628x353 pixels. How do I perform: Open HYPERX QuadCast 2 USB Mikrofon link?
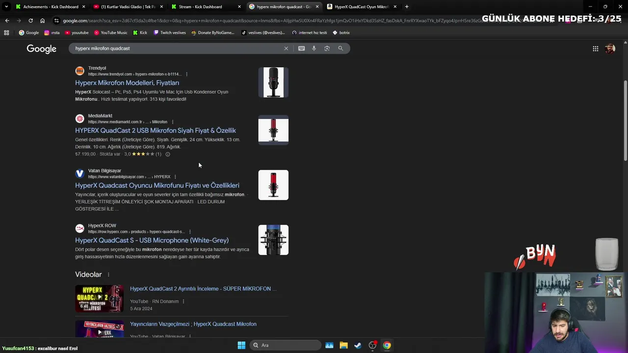coord(156,130)
